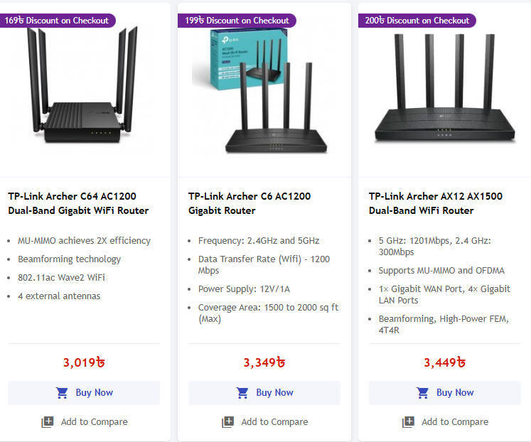Click cart icon on Archer AX12 Buy Now
This screenshot has width=531, height=442.
tap(424, 393)
